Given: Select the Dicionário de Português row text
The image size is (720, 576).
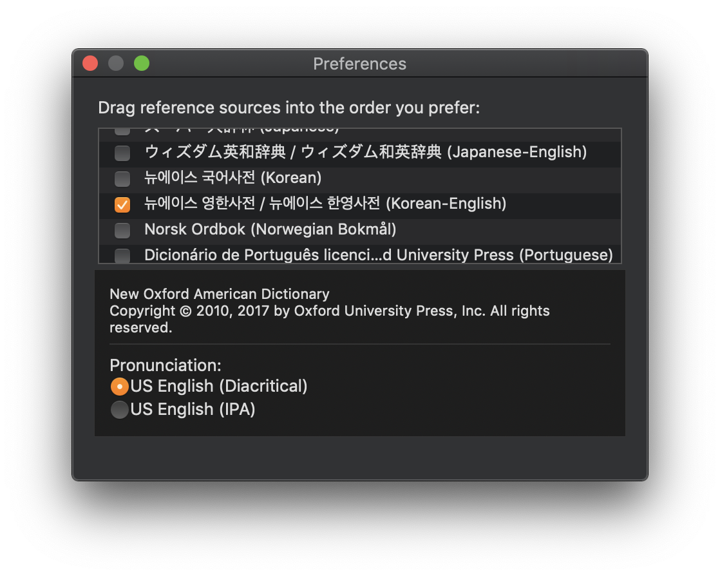Looking at the screenshot, I should click(379, 255).
